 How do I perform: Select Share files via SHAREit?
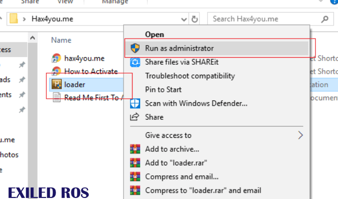coord(182,62)
